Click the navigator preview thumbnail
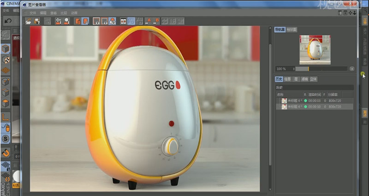 [x=315, y=50]
